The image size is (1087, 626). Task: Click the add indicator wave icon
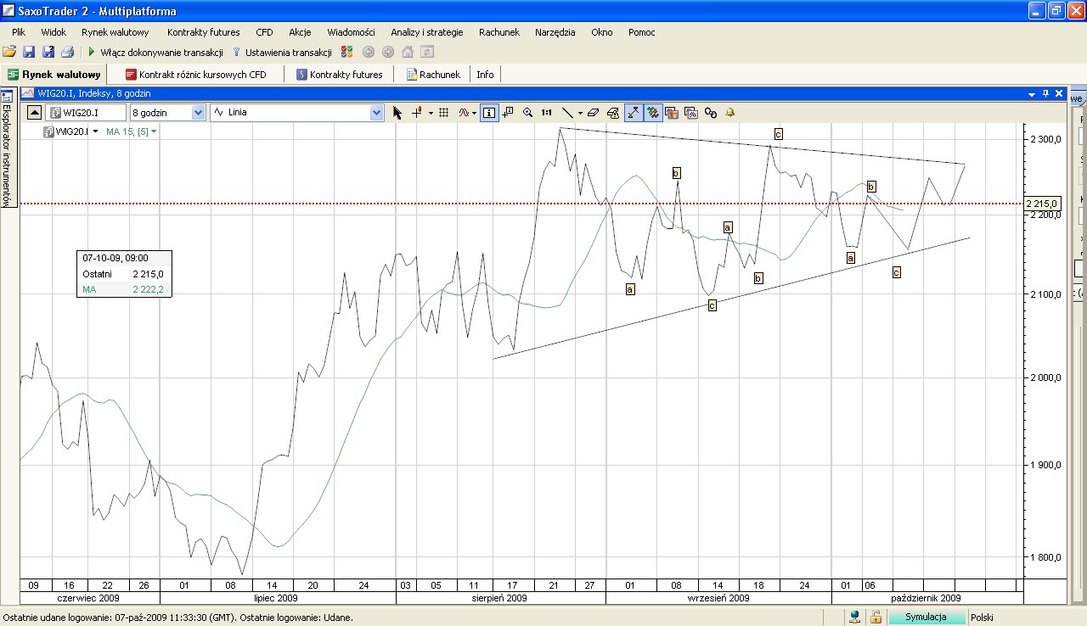point(465,113)
